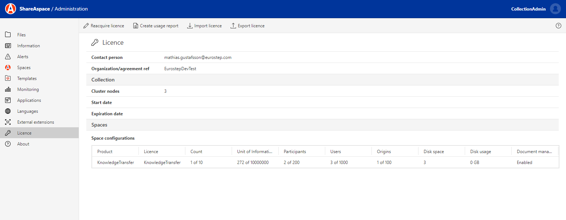Click the help question mark icon
The image size is (566, 220).
pos(558,26)
